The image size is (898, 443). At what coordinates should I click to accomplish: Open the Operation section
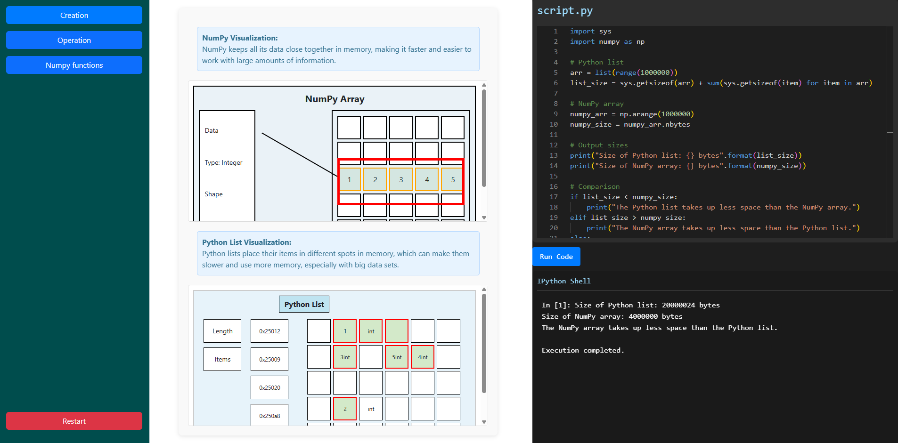(x=74, y=40)
